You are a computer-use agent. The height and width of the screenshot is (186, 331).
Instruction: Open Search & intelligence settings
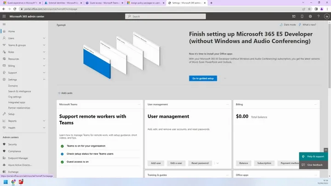coord(19,91)
